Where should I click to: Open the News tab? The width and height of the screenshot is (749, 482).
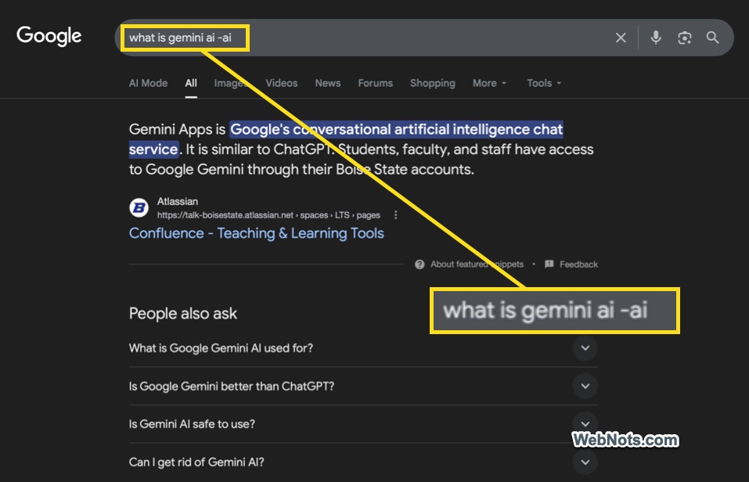[328, 83]
